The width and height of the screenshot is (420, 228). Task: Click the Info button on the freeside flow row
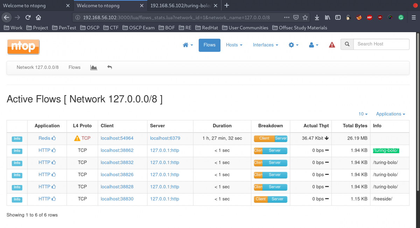click(16, 199)
